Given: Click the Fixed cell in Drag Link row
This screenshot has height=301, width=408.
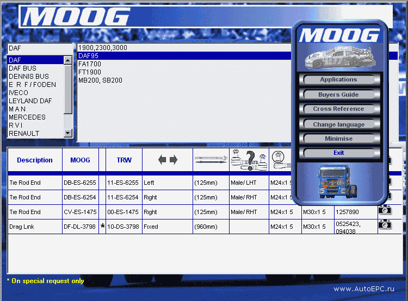Looking at the screenshot, I should (x=168, y=227).
